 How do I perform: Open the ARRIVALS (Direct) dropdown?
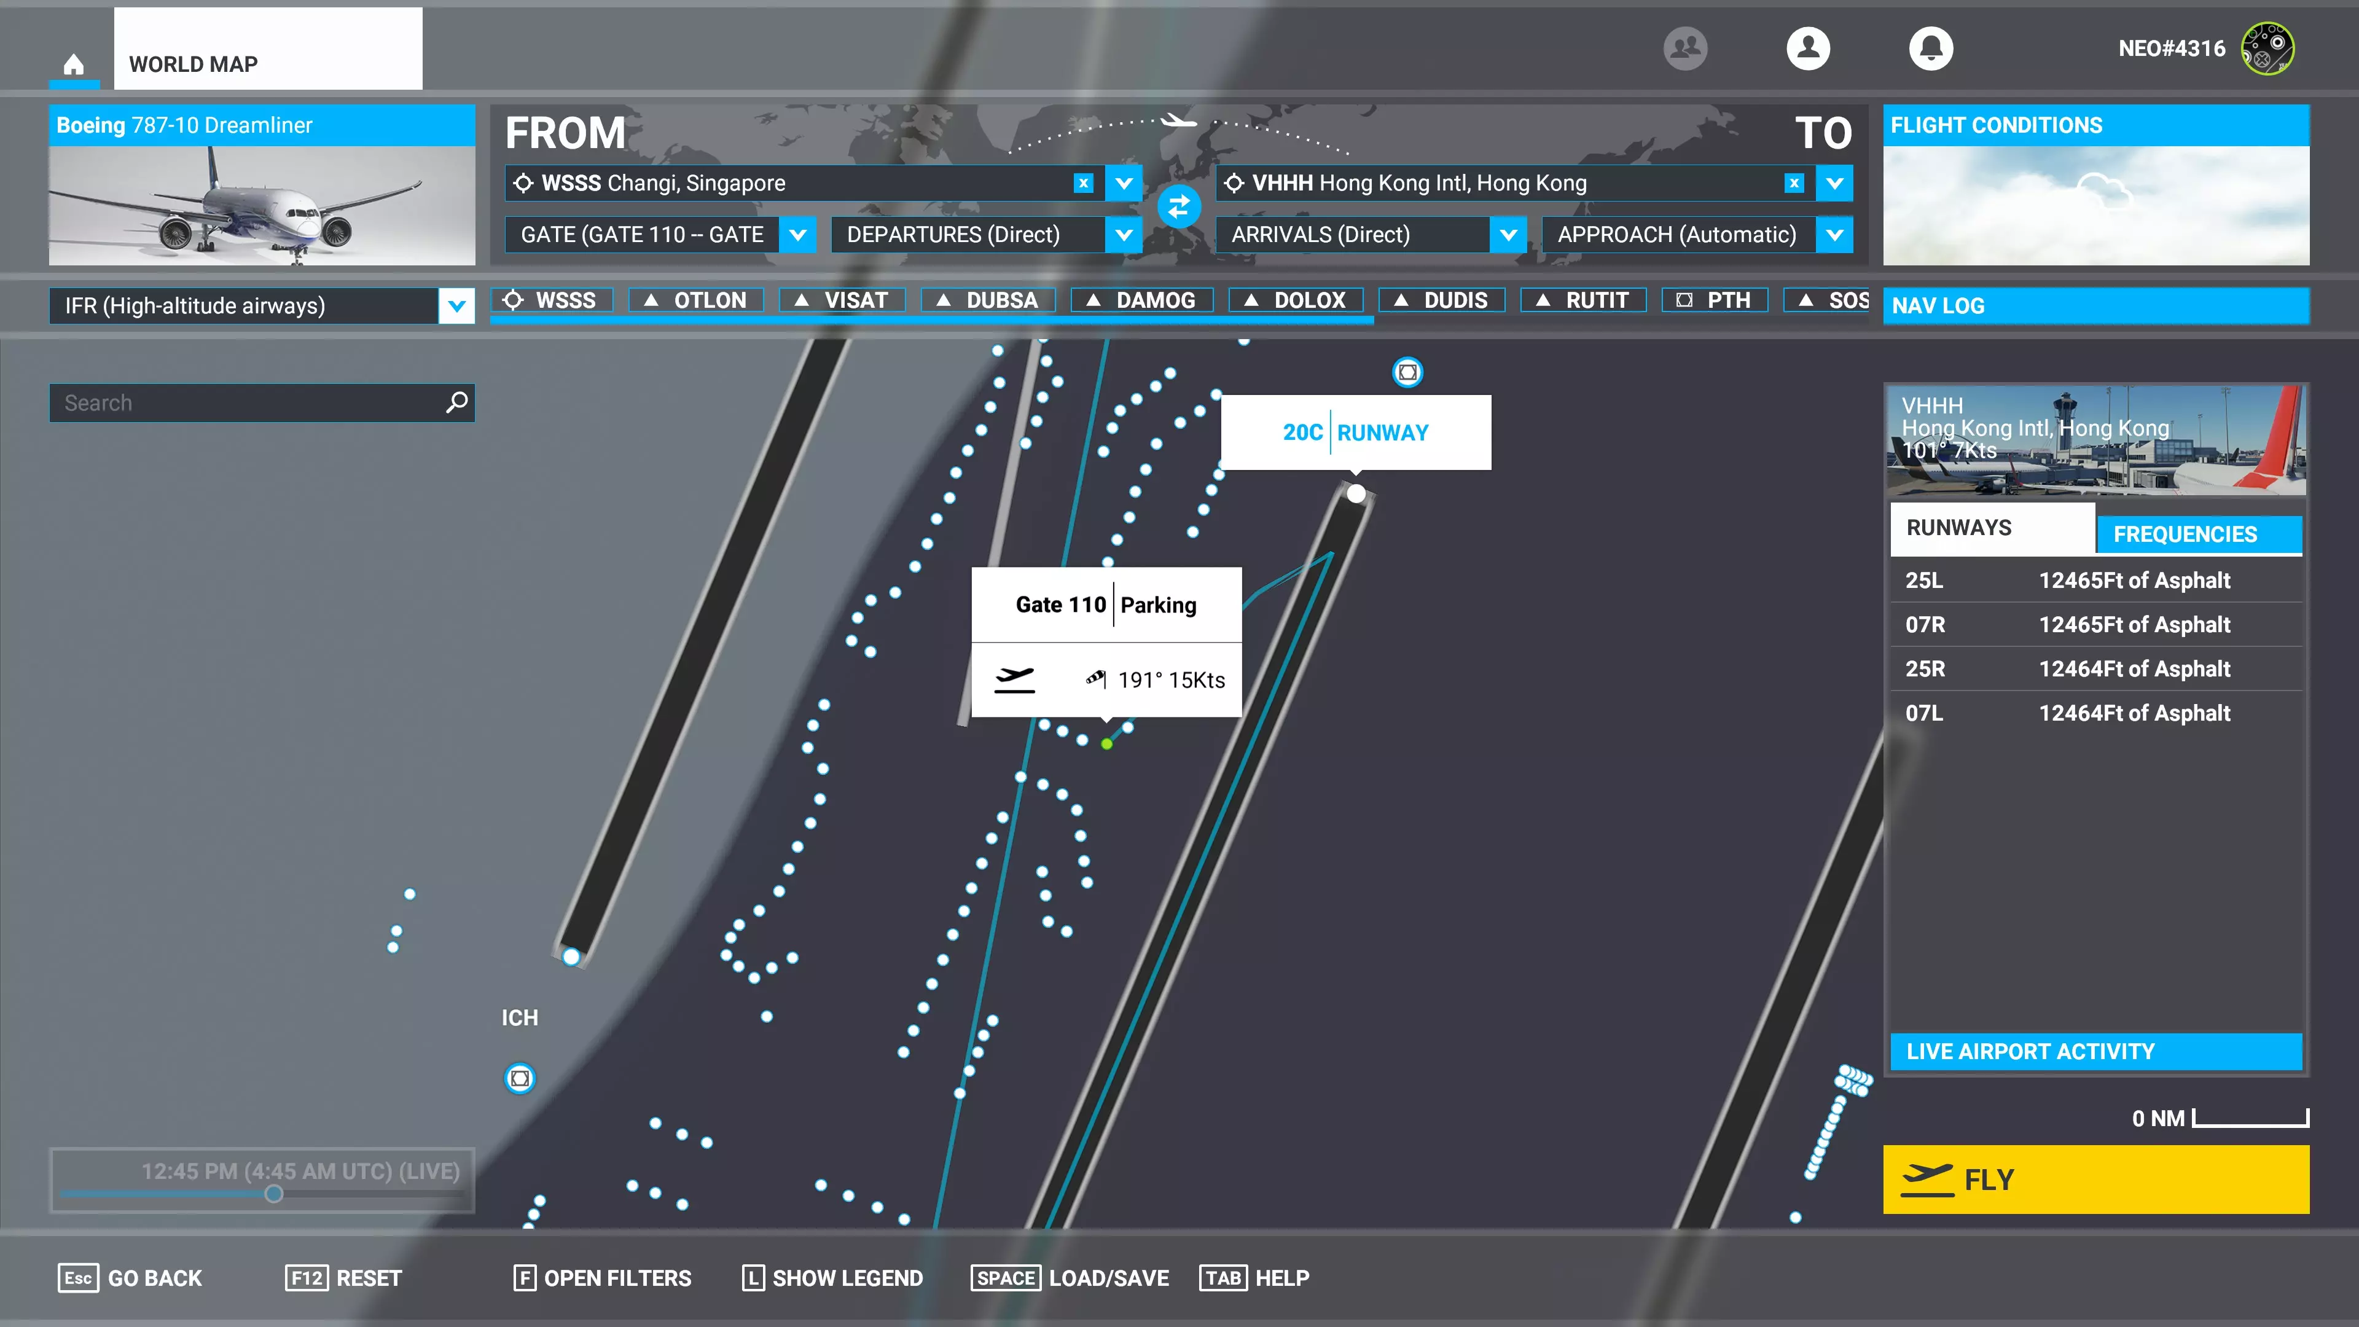tap(1508, 235)
